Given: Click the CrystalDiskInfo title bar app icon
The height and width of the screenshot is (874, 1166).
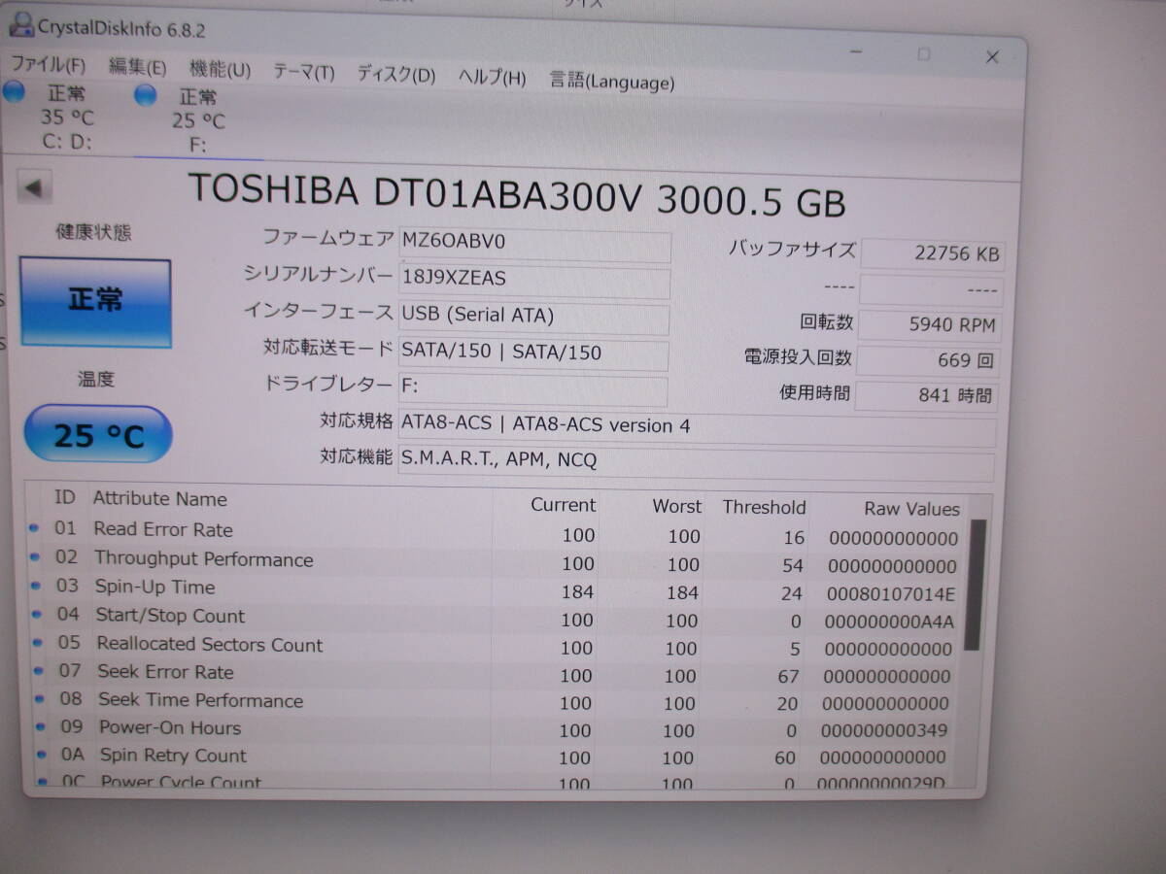Looking at the screenshot, I should pyautogui.click(x=20, y=24).
